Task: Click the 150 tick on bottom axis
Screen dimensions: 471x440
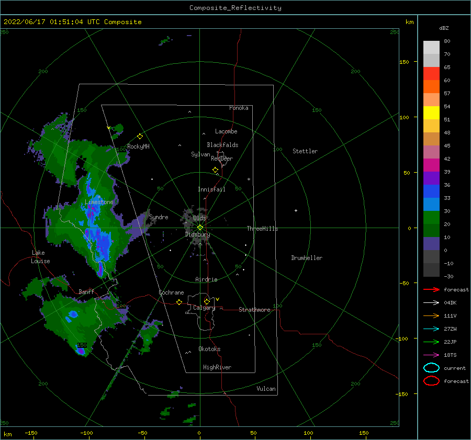Action: [364, 433]
